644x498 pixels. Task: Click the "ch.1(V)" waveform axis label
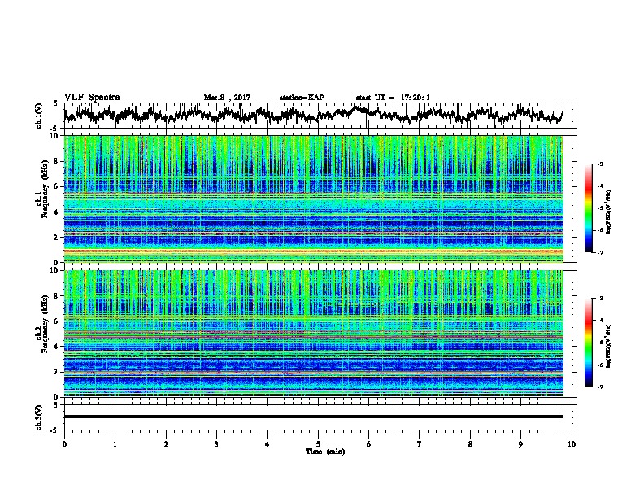click(x=39, y=116)
